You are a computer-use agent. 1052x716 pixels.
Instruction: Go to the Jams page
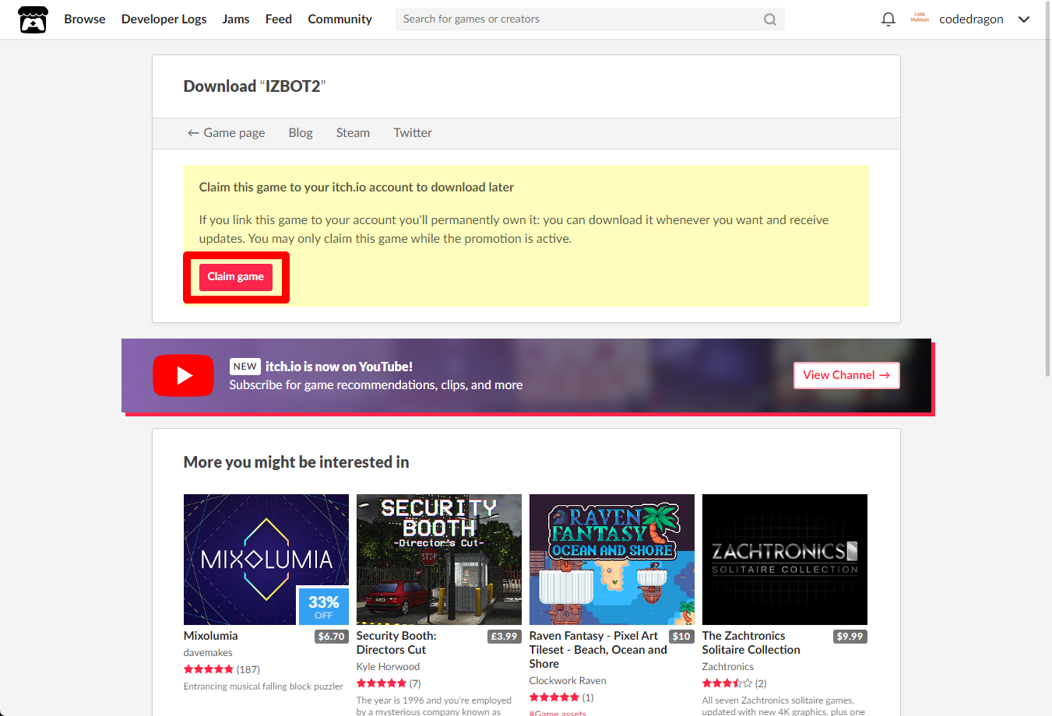coord(236,19)
